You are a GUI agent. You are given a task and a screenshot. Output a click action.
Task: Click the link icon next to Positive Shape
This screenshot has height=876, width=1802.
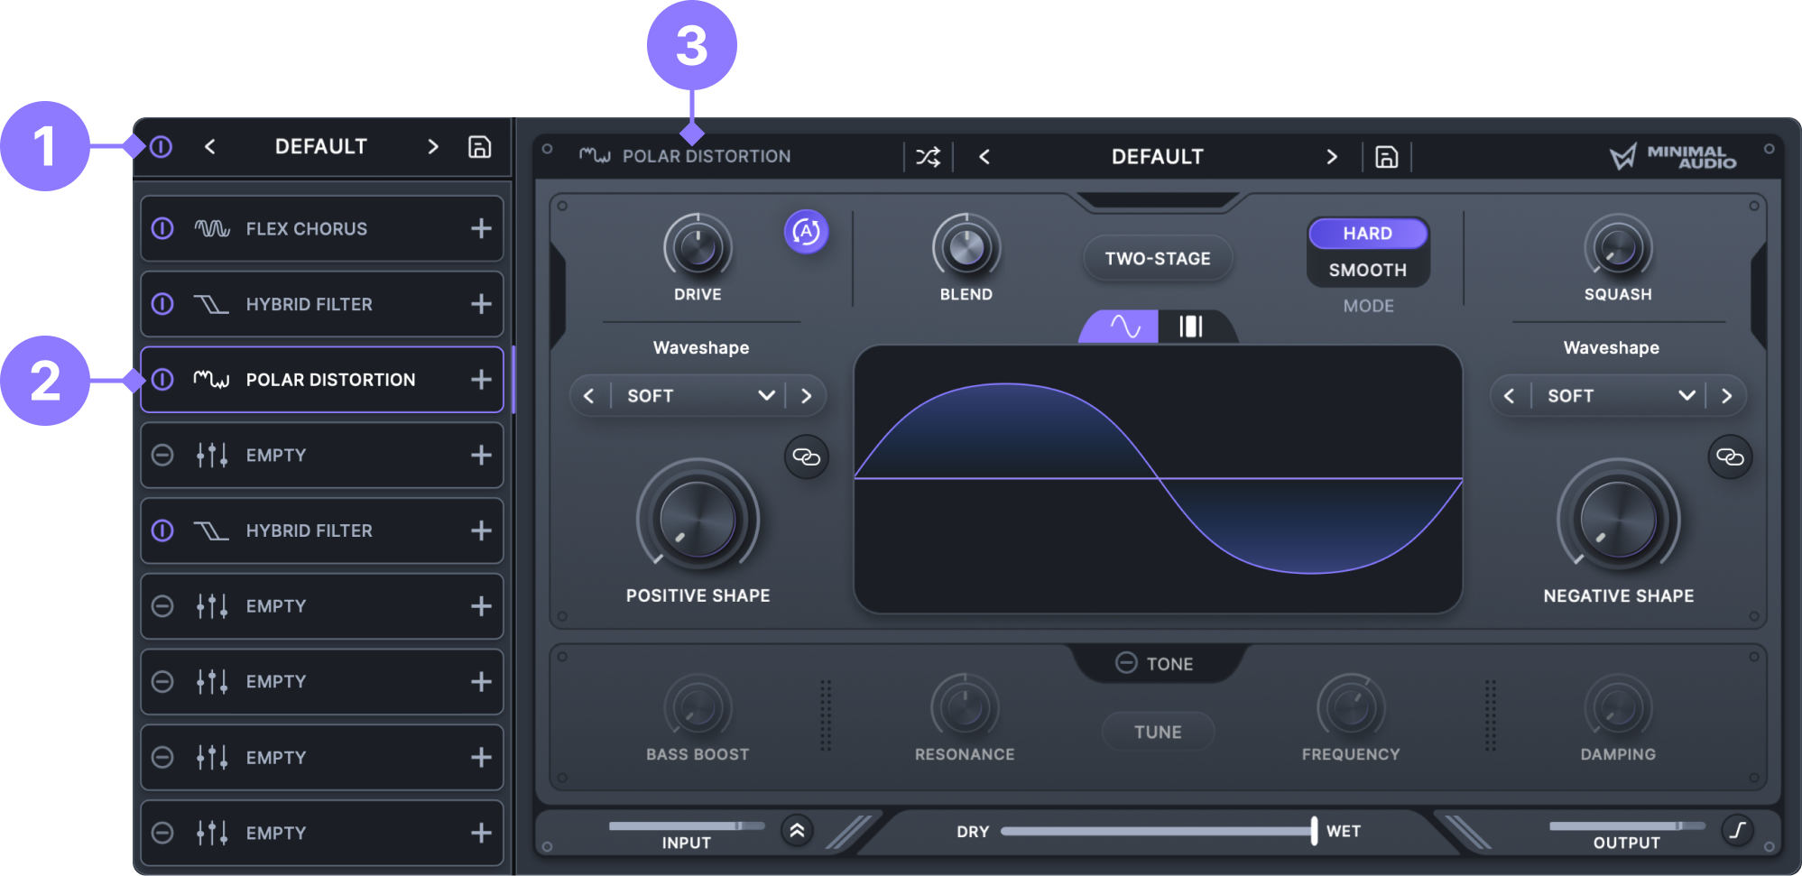click(x=806, y=457)
